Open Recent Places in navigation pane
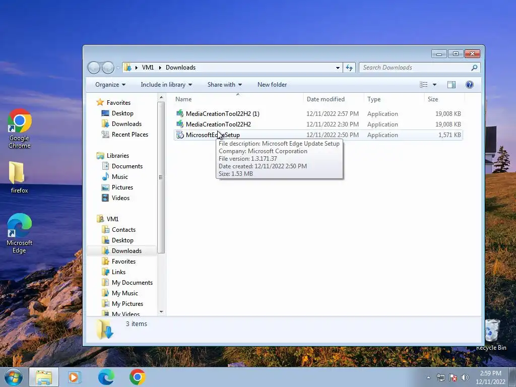Screen dimensions: 516x387 point(130,134)
